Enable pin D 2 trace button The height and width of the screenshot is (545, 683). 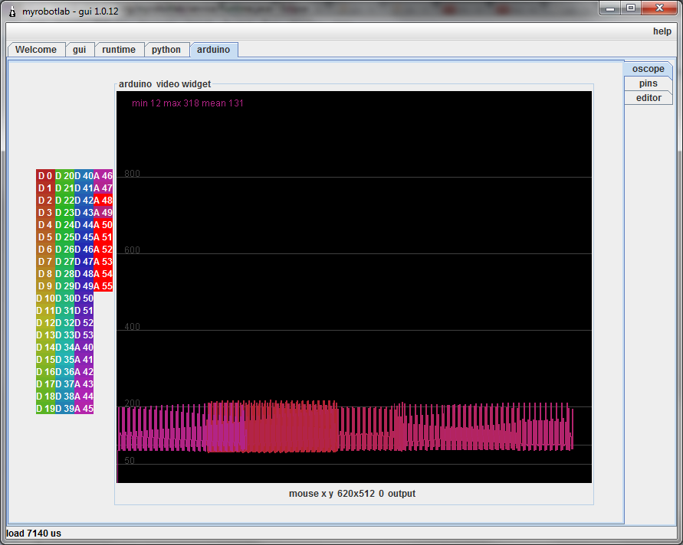point(45,200)
